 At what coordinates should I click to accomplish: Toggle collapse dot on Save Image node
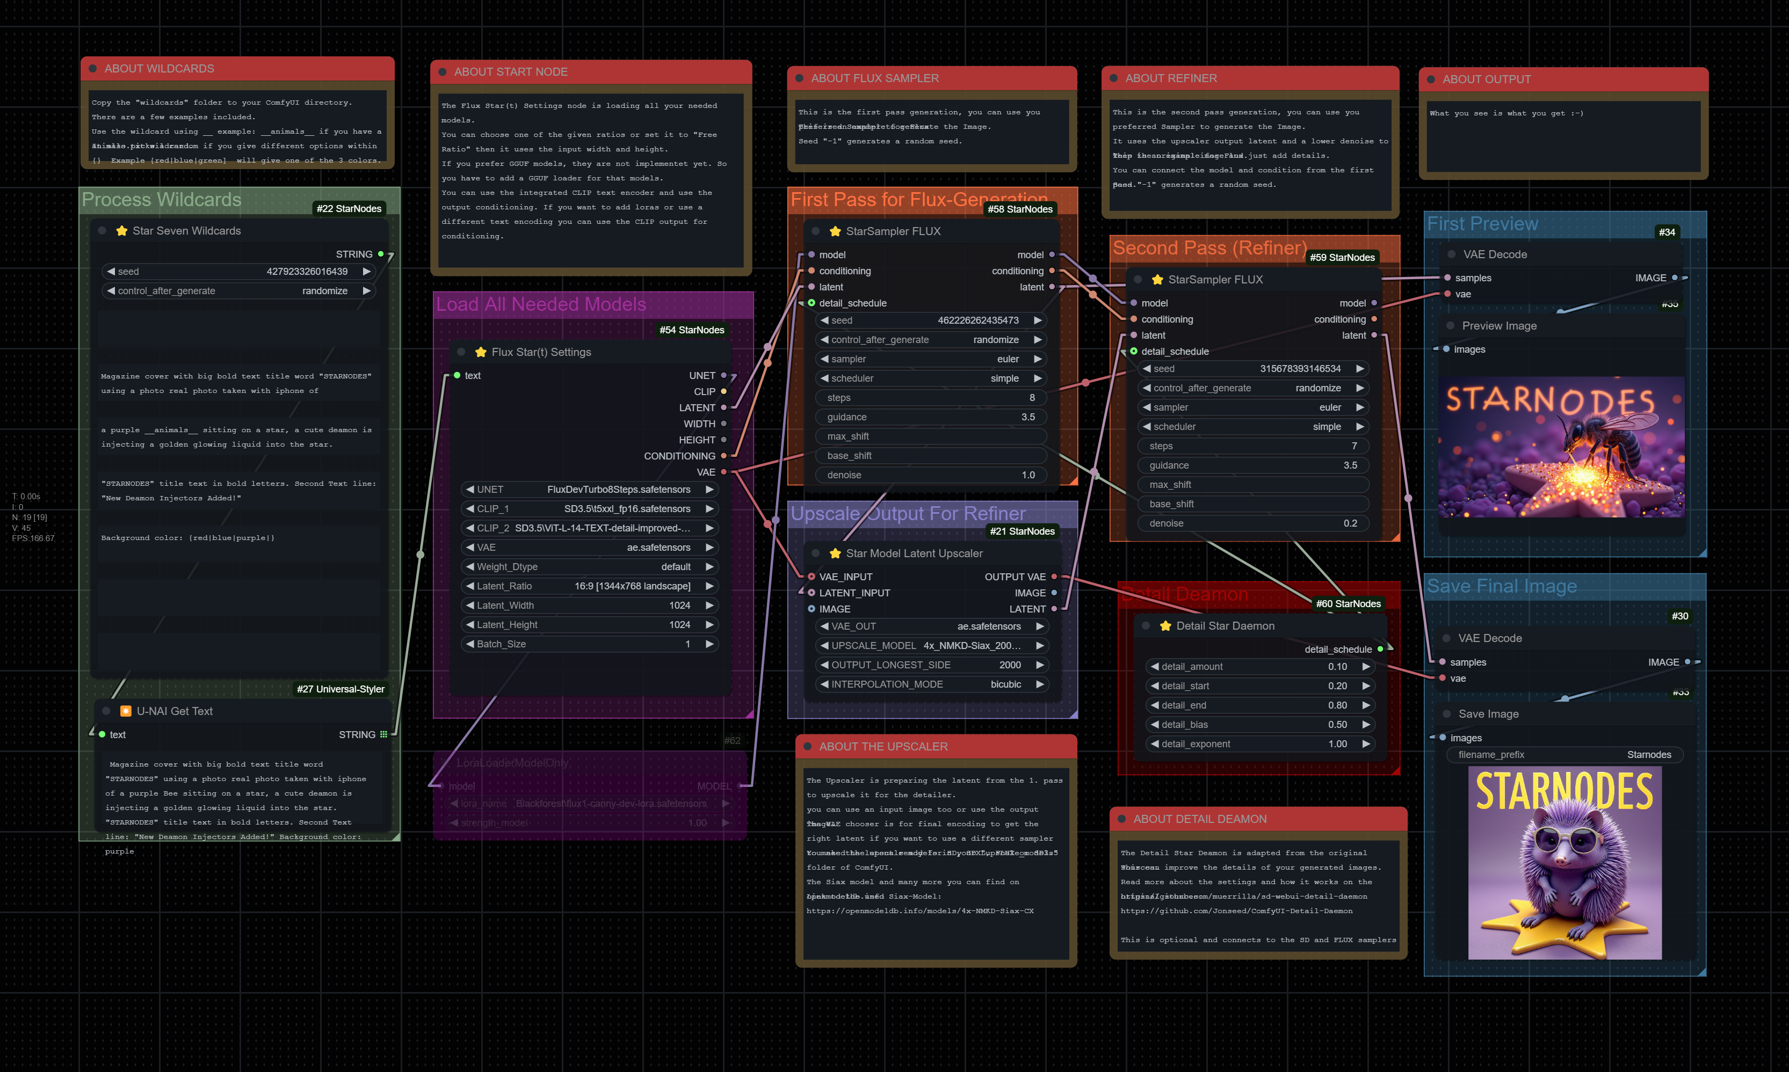(1446, 714)
